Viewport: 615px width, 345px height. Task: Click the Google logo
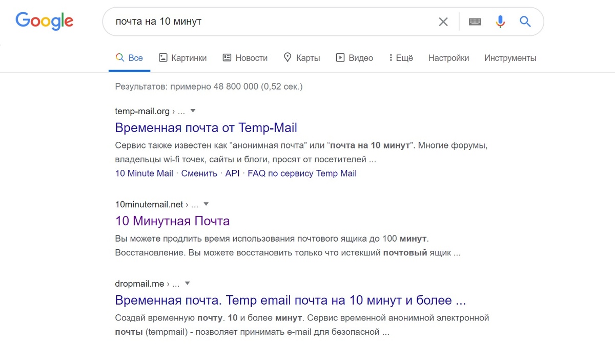click(x=44, y=21)
